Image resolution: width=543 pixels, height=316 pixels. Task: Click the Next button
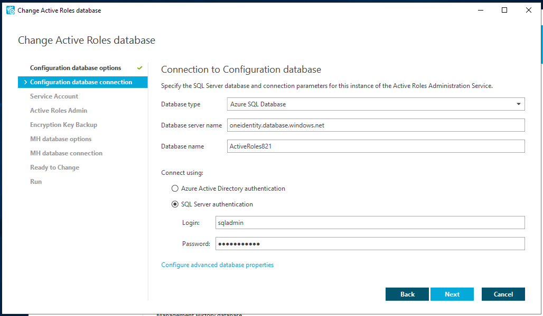pyautogui.click(x=452, y=294)
